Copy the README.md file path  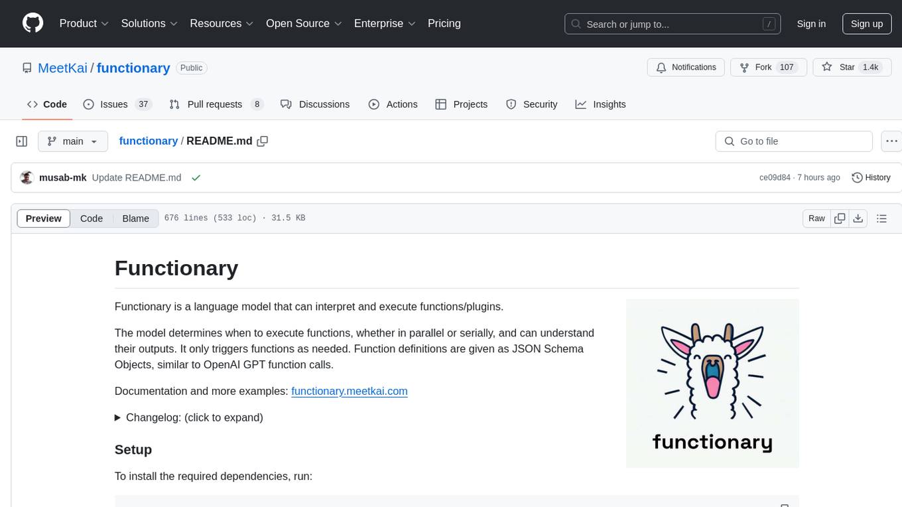[x=263, y=141]
